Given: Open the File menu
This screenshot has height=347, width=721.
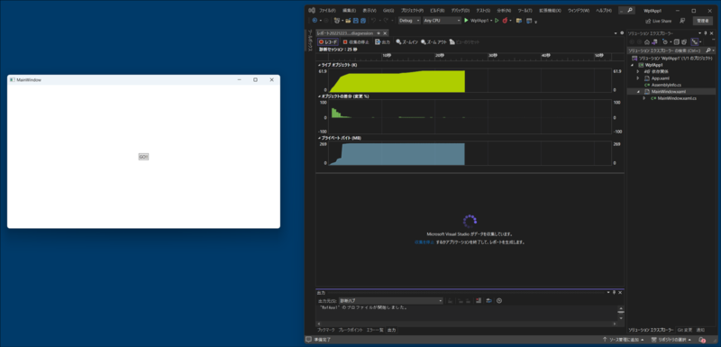Looking at the screenshot, I should click(327, 10).
